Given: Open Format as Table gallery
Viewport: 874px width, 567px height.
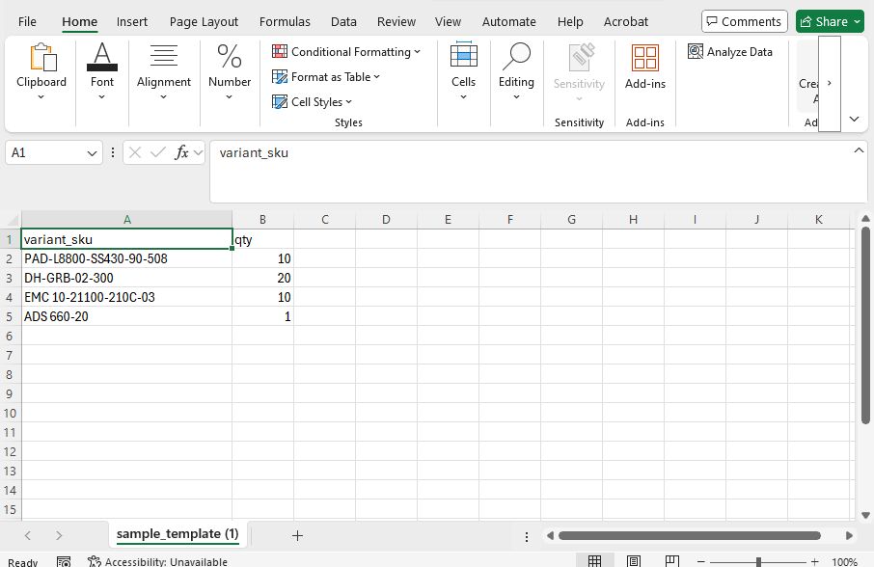Looking at the screenshot, I should pyautogui.click(x=326, y=77).
